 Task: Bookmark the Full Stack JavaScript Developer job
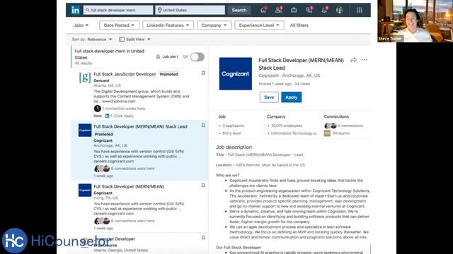pos(203,73)
